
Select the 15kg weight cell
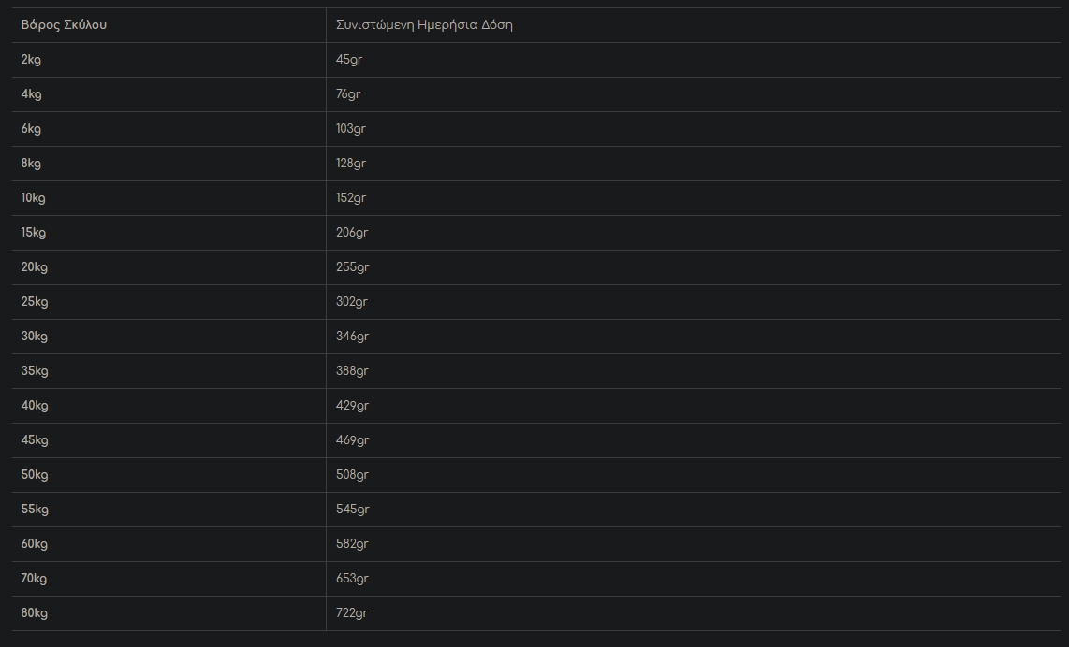point(34,233)
